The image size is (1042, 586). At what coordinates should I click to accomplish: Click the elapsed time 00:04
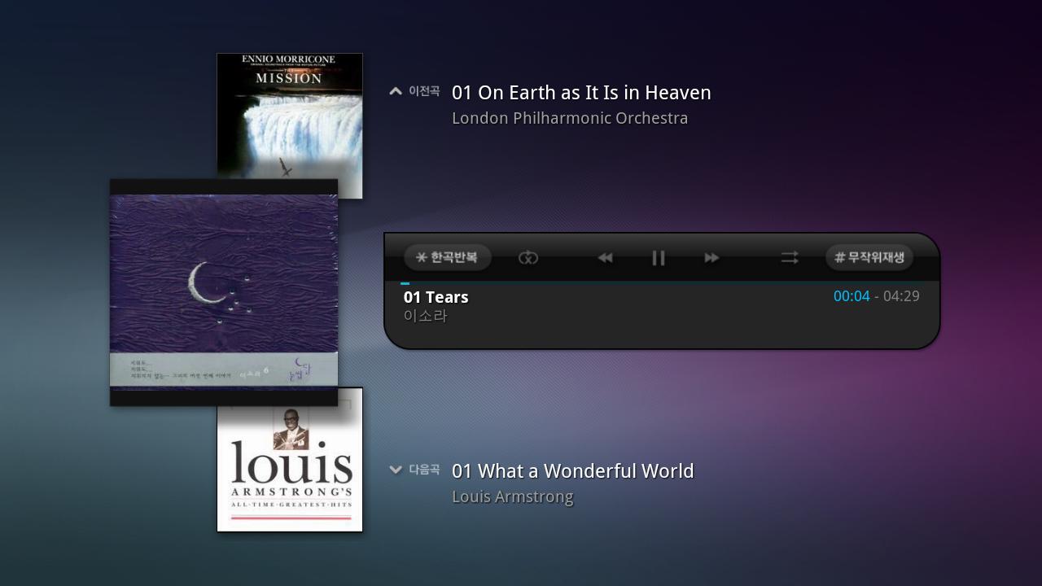point(852,296)
